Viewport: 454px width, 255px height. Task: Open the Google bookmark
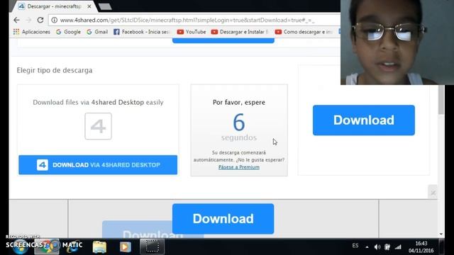coord(68,32)
